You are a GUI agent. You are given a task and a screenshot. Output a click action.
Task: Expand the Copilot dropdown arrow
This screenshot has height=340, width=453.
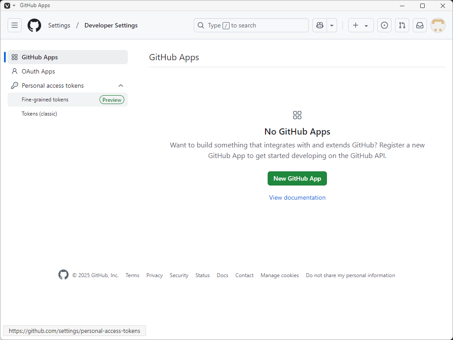[x=332, y=25]
